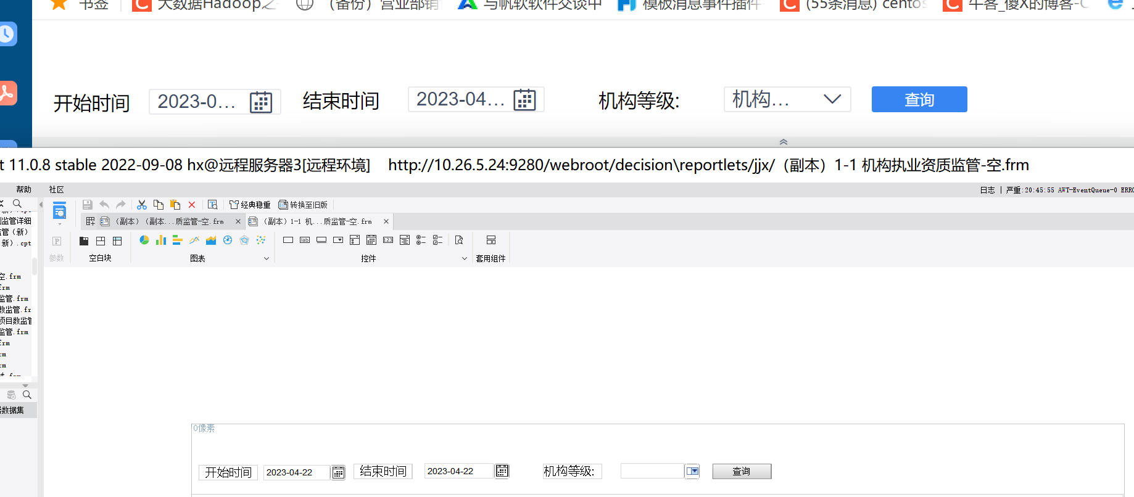Viewport: 1134px width, 497px height.
Task: Insert a pie chart component
Action: pos(144,240)
